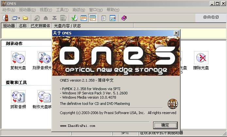Click the 抓取音频 rip audio icon
227x137 pixels.
(x=18, y=97)
